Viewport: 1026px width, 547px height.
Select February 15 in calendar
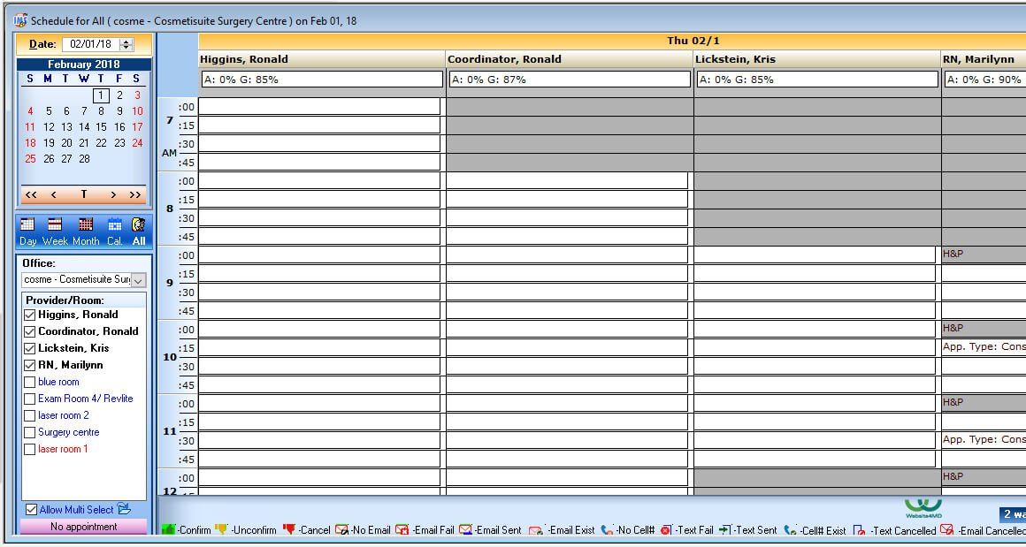(x=101, y=126)
